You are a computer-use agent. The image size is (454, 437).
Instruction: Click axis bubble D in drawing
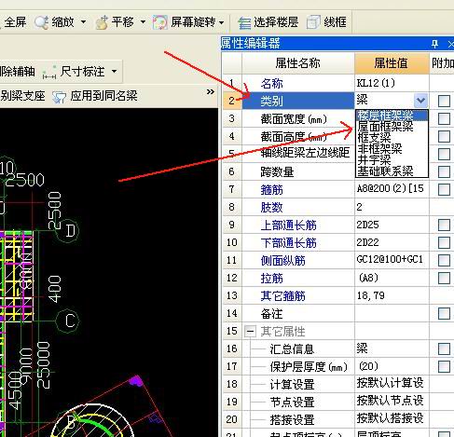[x=67, y=230]
